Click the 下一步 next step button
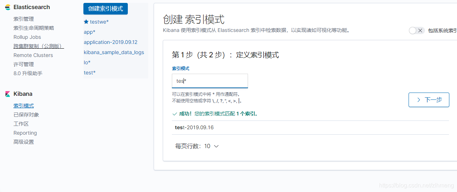This screenshot has height=192, width=457. tap(429, 99)
